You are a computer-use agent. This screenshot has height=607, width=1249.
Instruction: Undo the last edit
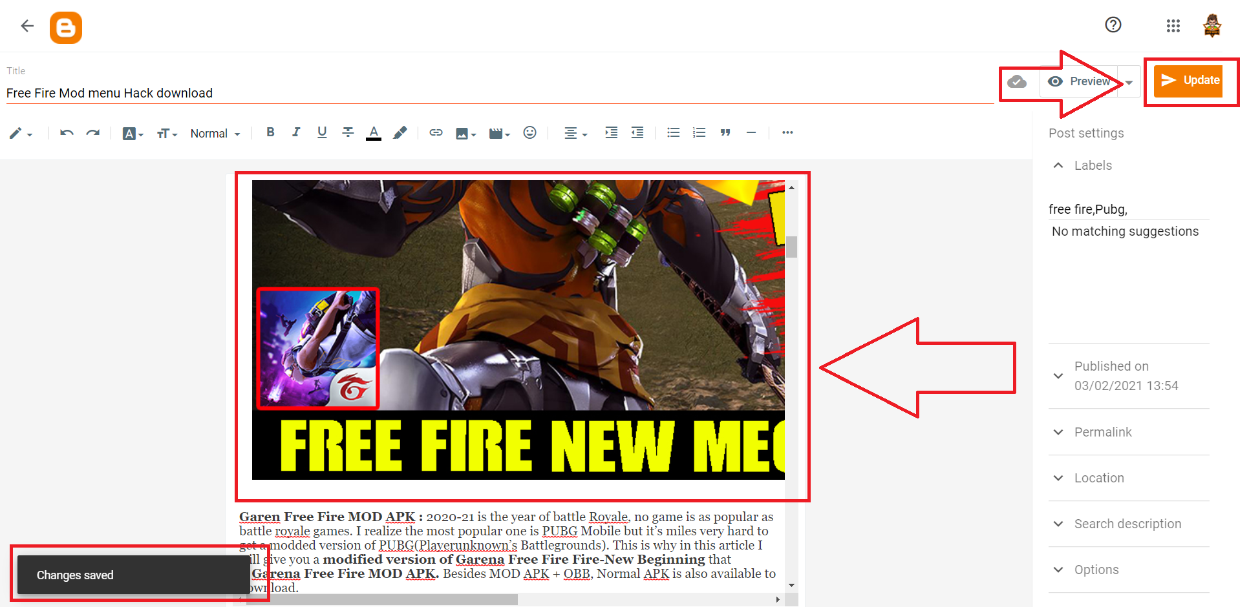tap(67, 133)
